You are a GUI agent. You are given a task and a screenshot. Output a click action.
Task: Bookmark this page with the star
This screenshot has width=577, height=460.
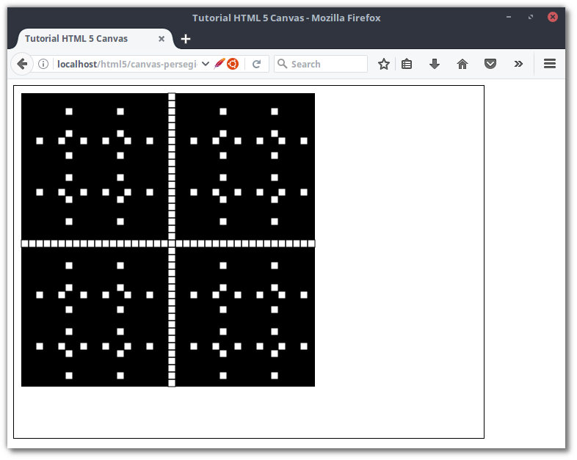click(x=383, y=64)
